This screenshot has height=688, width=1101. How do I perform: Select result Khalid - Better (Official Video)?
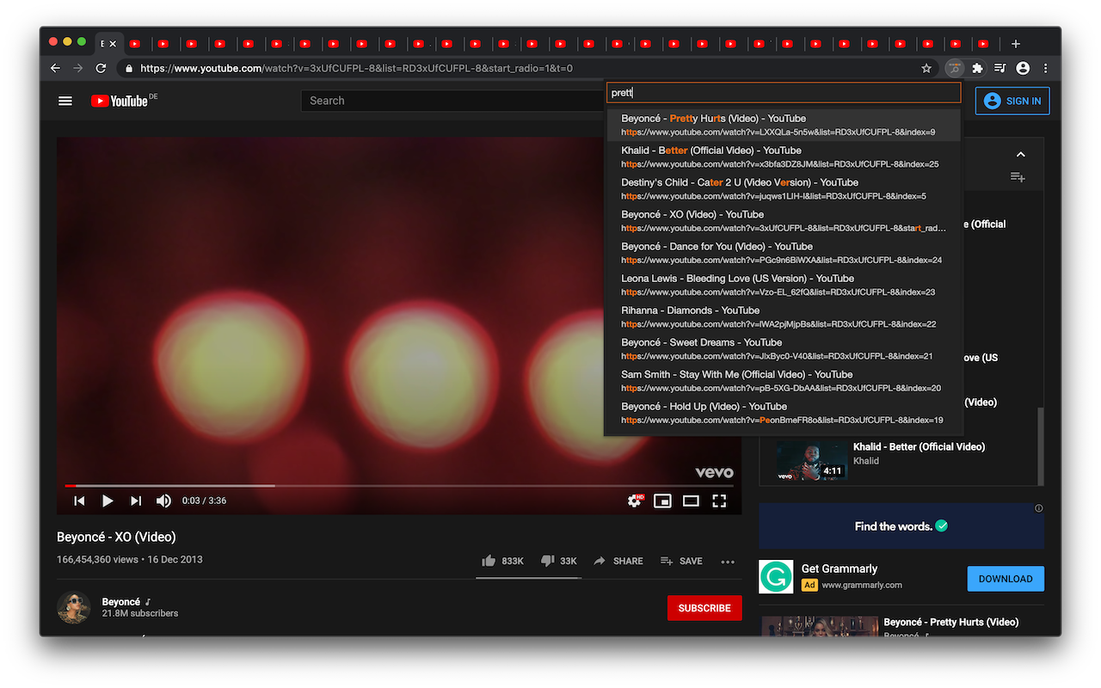tap(784, 157)
